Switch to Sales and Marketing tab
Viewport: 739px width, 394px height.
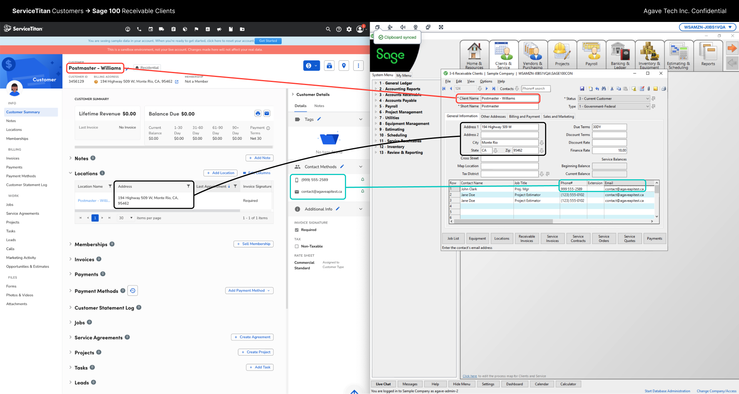tap(558, 116)
